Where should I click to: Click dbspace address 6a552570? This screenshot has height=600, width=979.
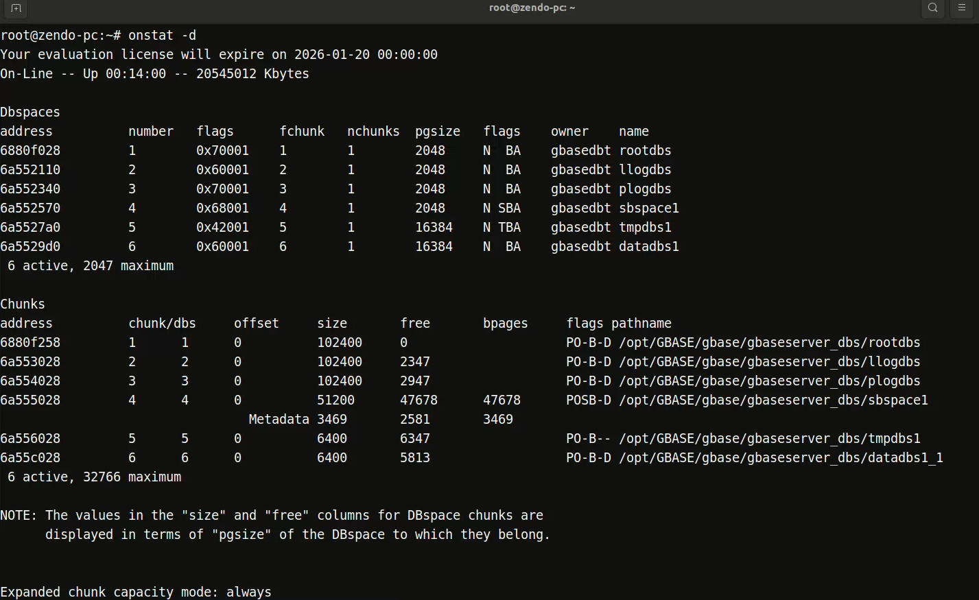pos(30,208)
